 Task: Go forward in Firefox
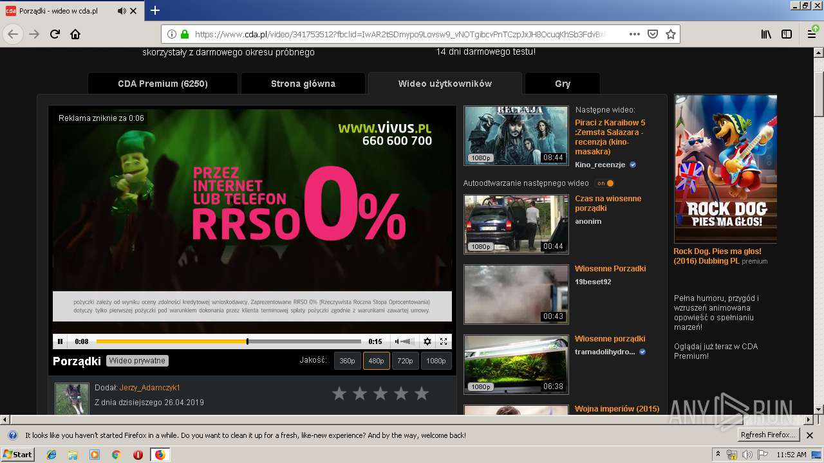tap(34, 34)
